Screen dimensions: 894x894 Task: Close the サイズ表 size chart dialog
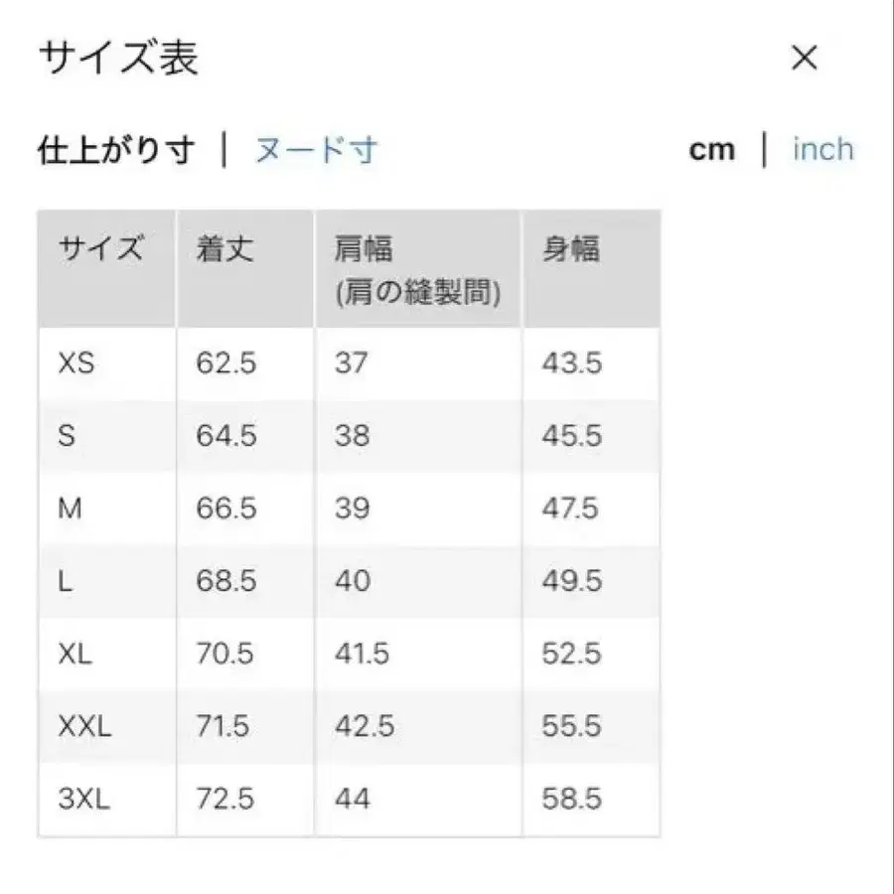806,57
